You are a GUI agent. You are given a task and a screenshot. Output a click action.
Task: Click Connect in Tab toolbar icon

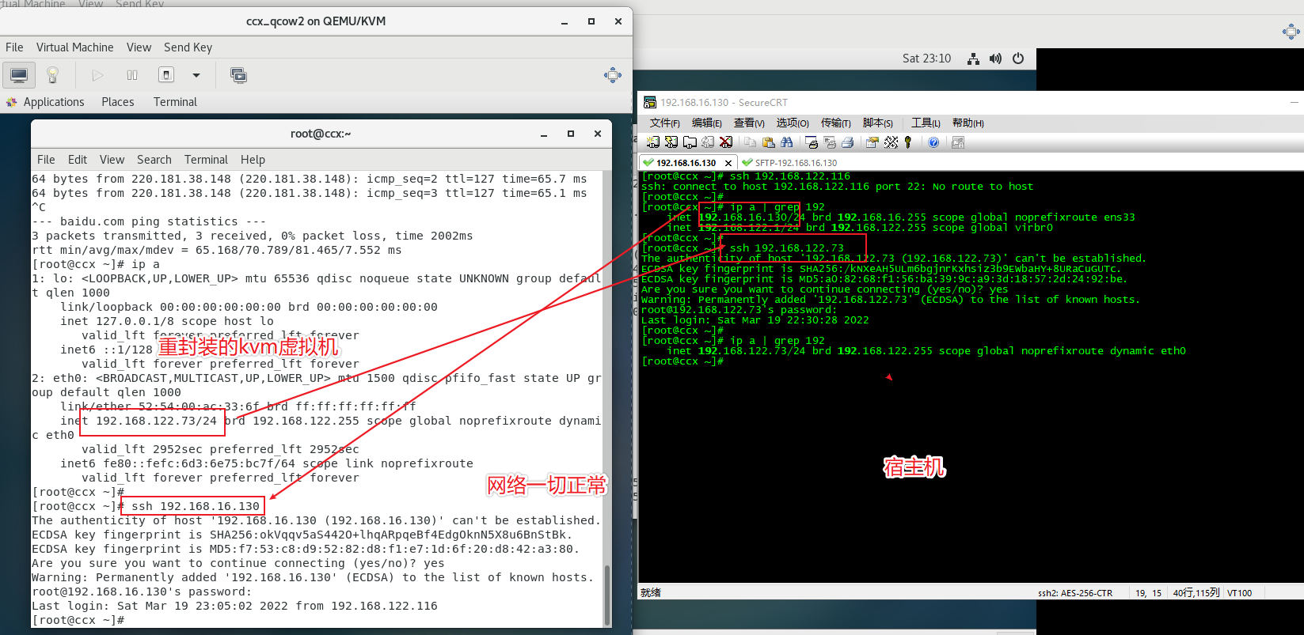coord(690,142)
